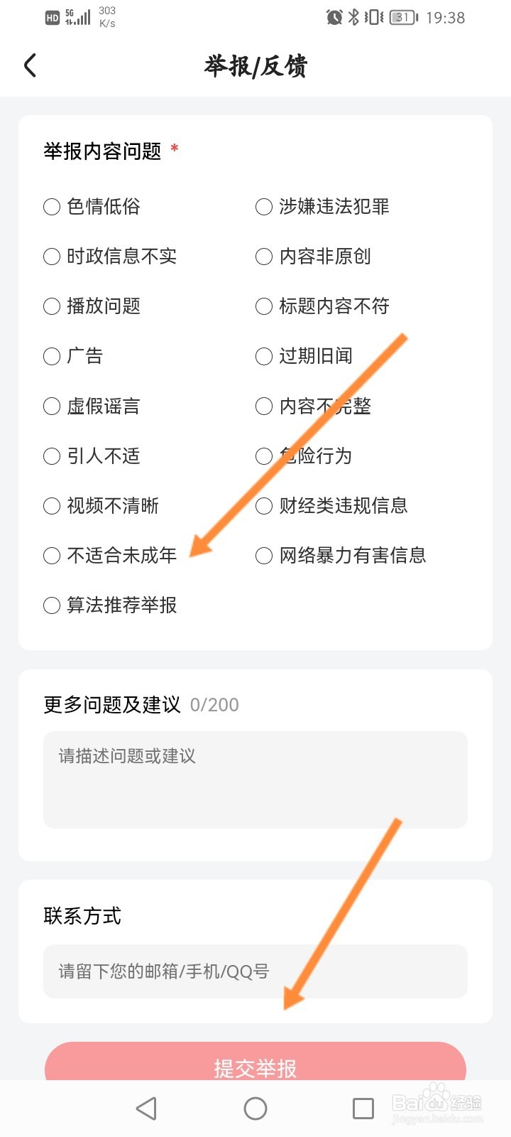Select 财经类违规信息 radio option
The width and height of the screenshot is (511, 1137).
[331, 506]
